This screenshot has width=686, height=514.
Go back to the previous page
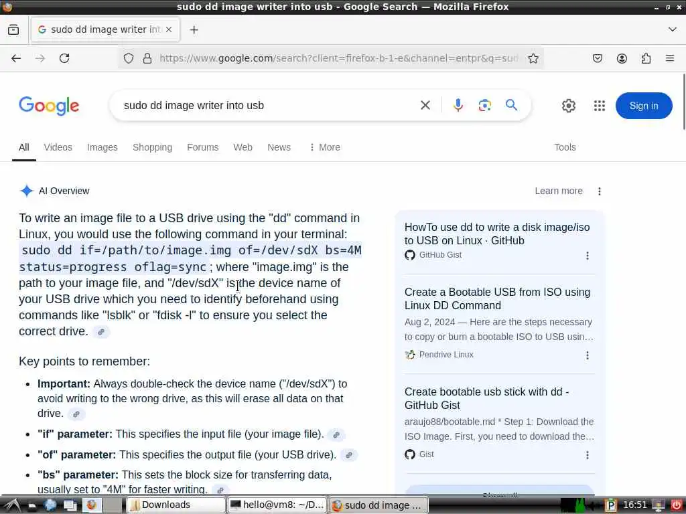pos(16,58)
